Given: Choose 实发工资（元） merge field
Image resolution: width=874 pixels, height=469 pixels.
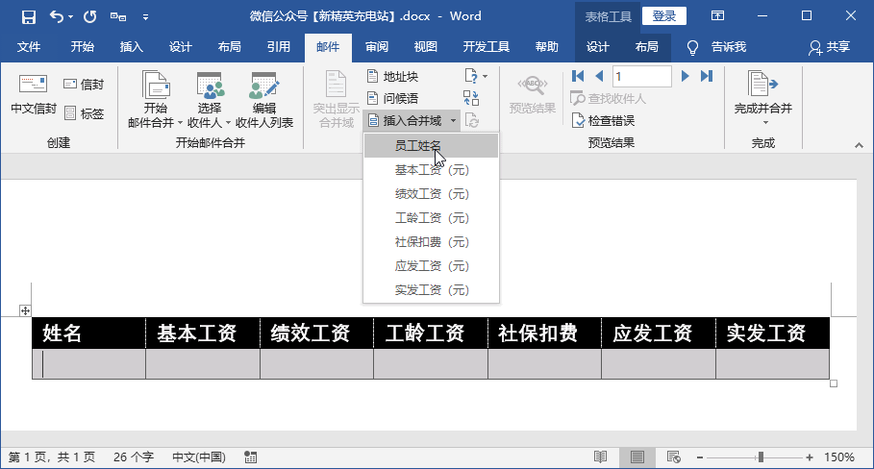Looking at the screenshot, I should (x=431, y=289).
